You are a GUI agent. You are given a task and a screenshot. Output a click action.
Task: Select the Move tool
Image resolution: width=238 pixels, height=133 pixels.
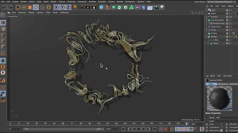click(24, 7)
